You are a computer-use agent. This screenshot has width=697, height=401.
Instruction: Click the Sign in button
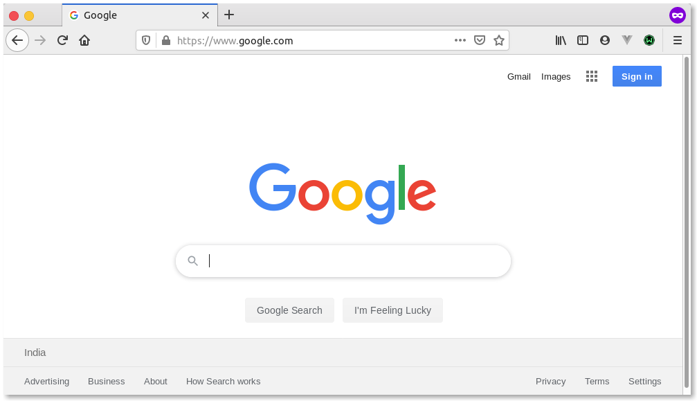tap(637, 76)
